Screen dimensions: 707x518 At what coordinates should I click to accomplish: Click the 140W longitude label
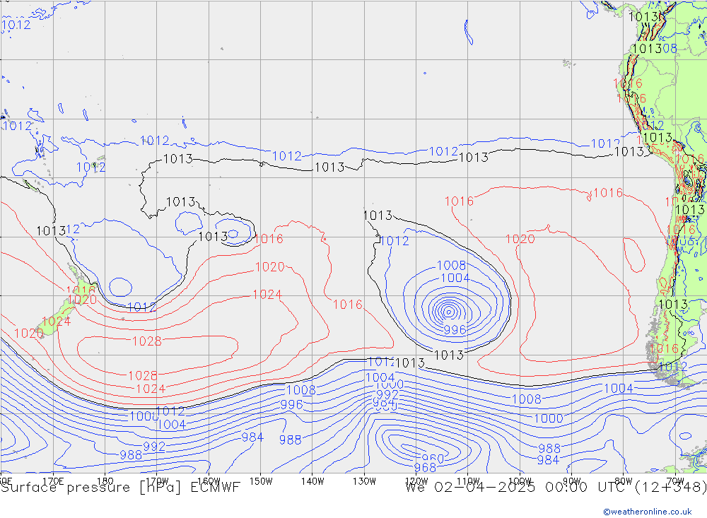tap(312, 481)
